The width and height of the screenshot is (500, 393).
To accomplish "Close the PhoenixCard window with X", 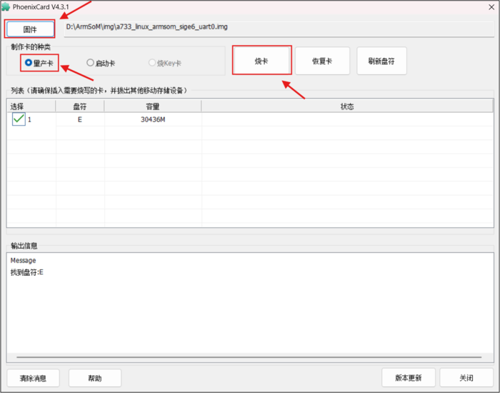I will point(491,7).
